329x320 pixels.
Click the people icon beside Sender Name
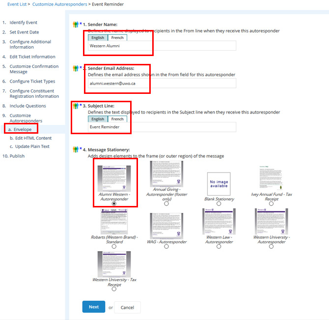tap(75, 24)
